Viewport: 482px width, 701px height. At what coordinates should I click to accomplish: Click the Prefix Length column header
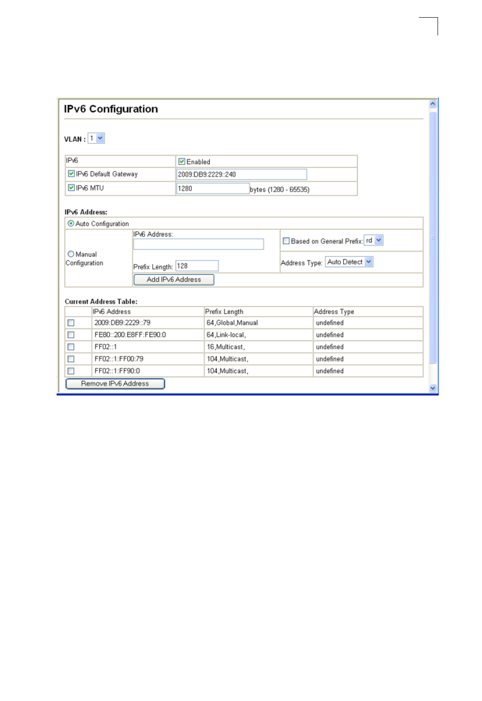point(258,312)
